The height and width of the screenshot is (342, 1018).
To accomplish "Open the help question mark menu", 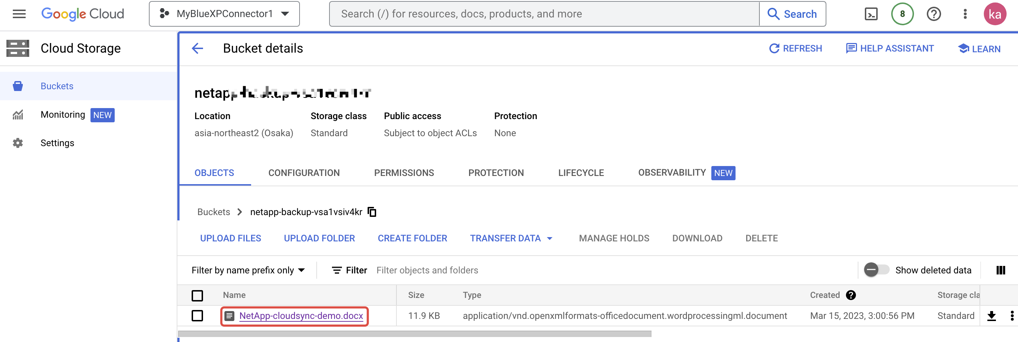I will click(934, 14).
